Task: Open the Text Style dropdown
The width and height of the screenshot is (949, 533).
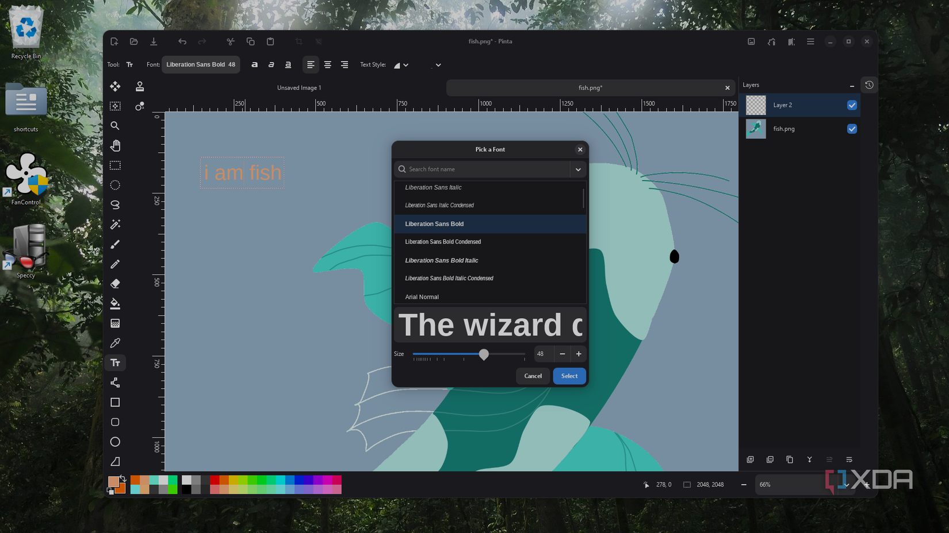Action: pyautogui.click(x=401, y=65)
